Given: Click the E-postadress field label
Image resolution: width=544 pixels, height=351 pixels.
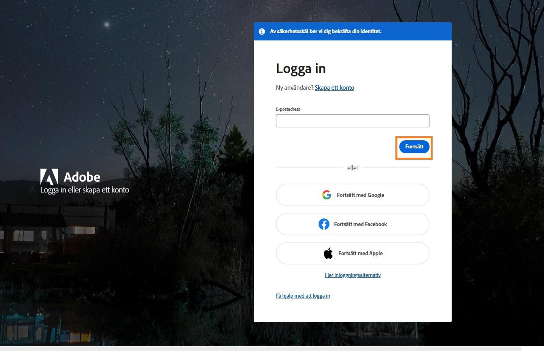Looking at the screenshot, I should coord(288,109).
